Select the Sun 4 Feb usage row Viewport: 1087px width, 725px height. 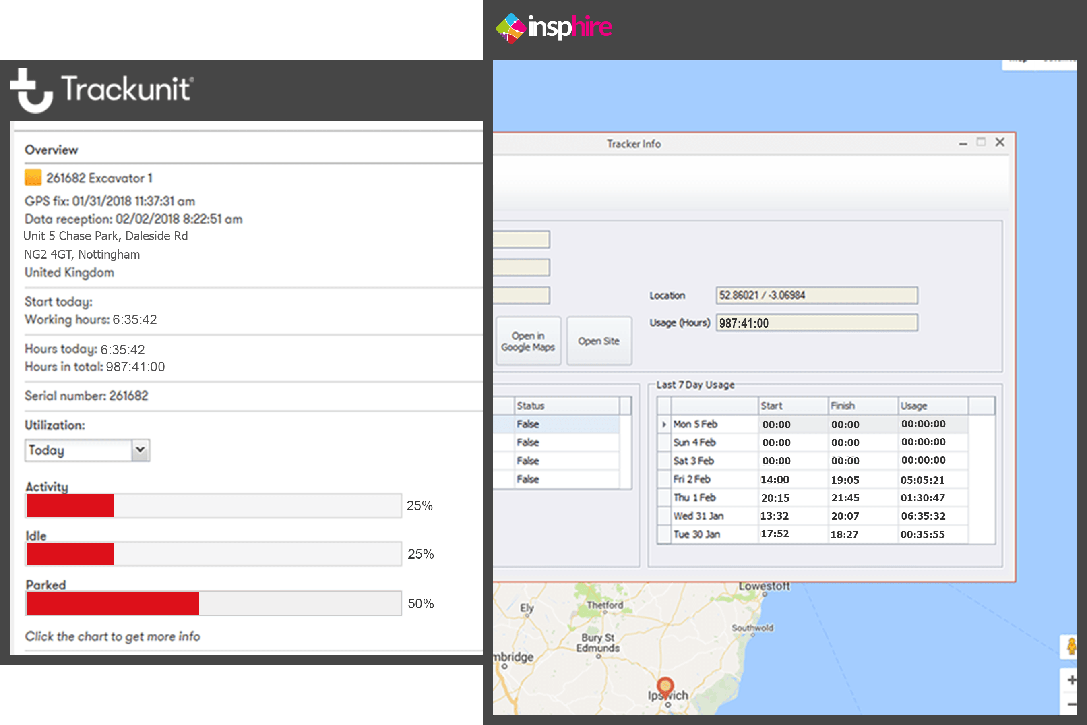coord(813,443)
